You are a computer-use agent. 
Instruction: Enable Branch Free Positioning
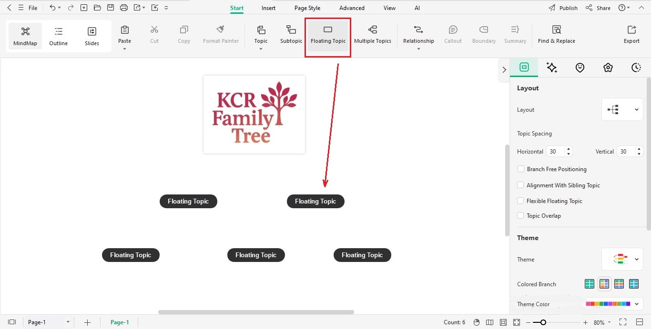(520, 169)
